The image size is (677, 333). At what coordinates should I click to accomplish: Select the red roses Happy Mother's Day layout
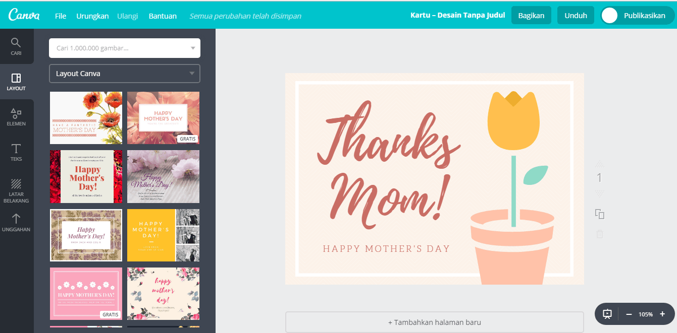click(86, 176)
